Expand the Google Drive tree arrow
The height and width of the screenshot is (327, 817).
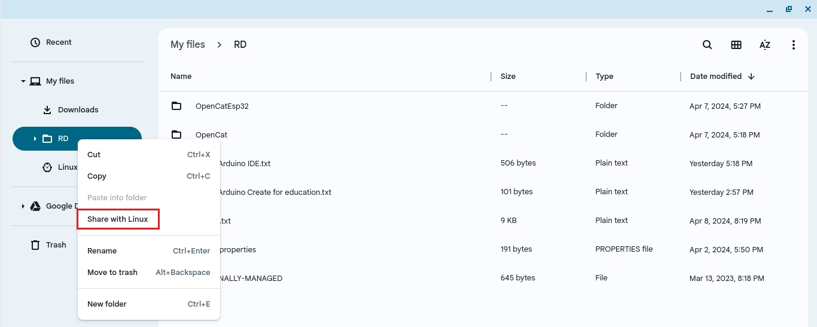pyautogui.click(x=23, y=206)
